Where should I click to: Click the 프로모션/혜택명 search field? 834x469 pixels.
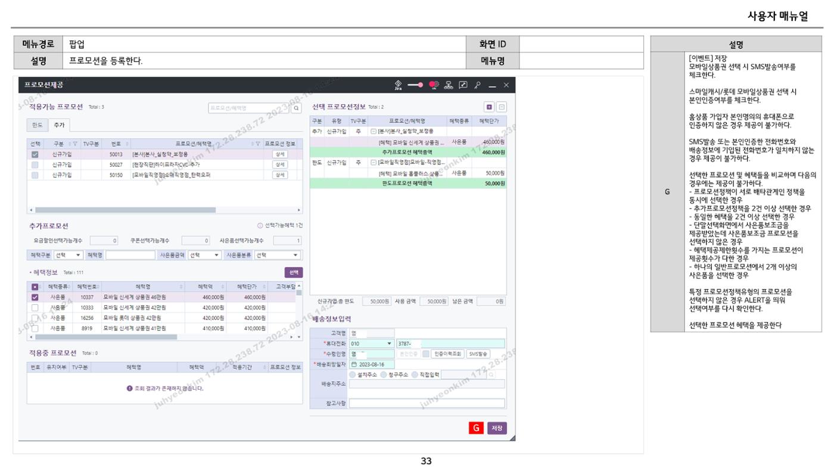point(249,108)
